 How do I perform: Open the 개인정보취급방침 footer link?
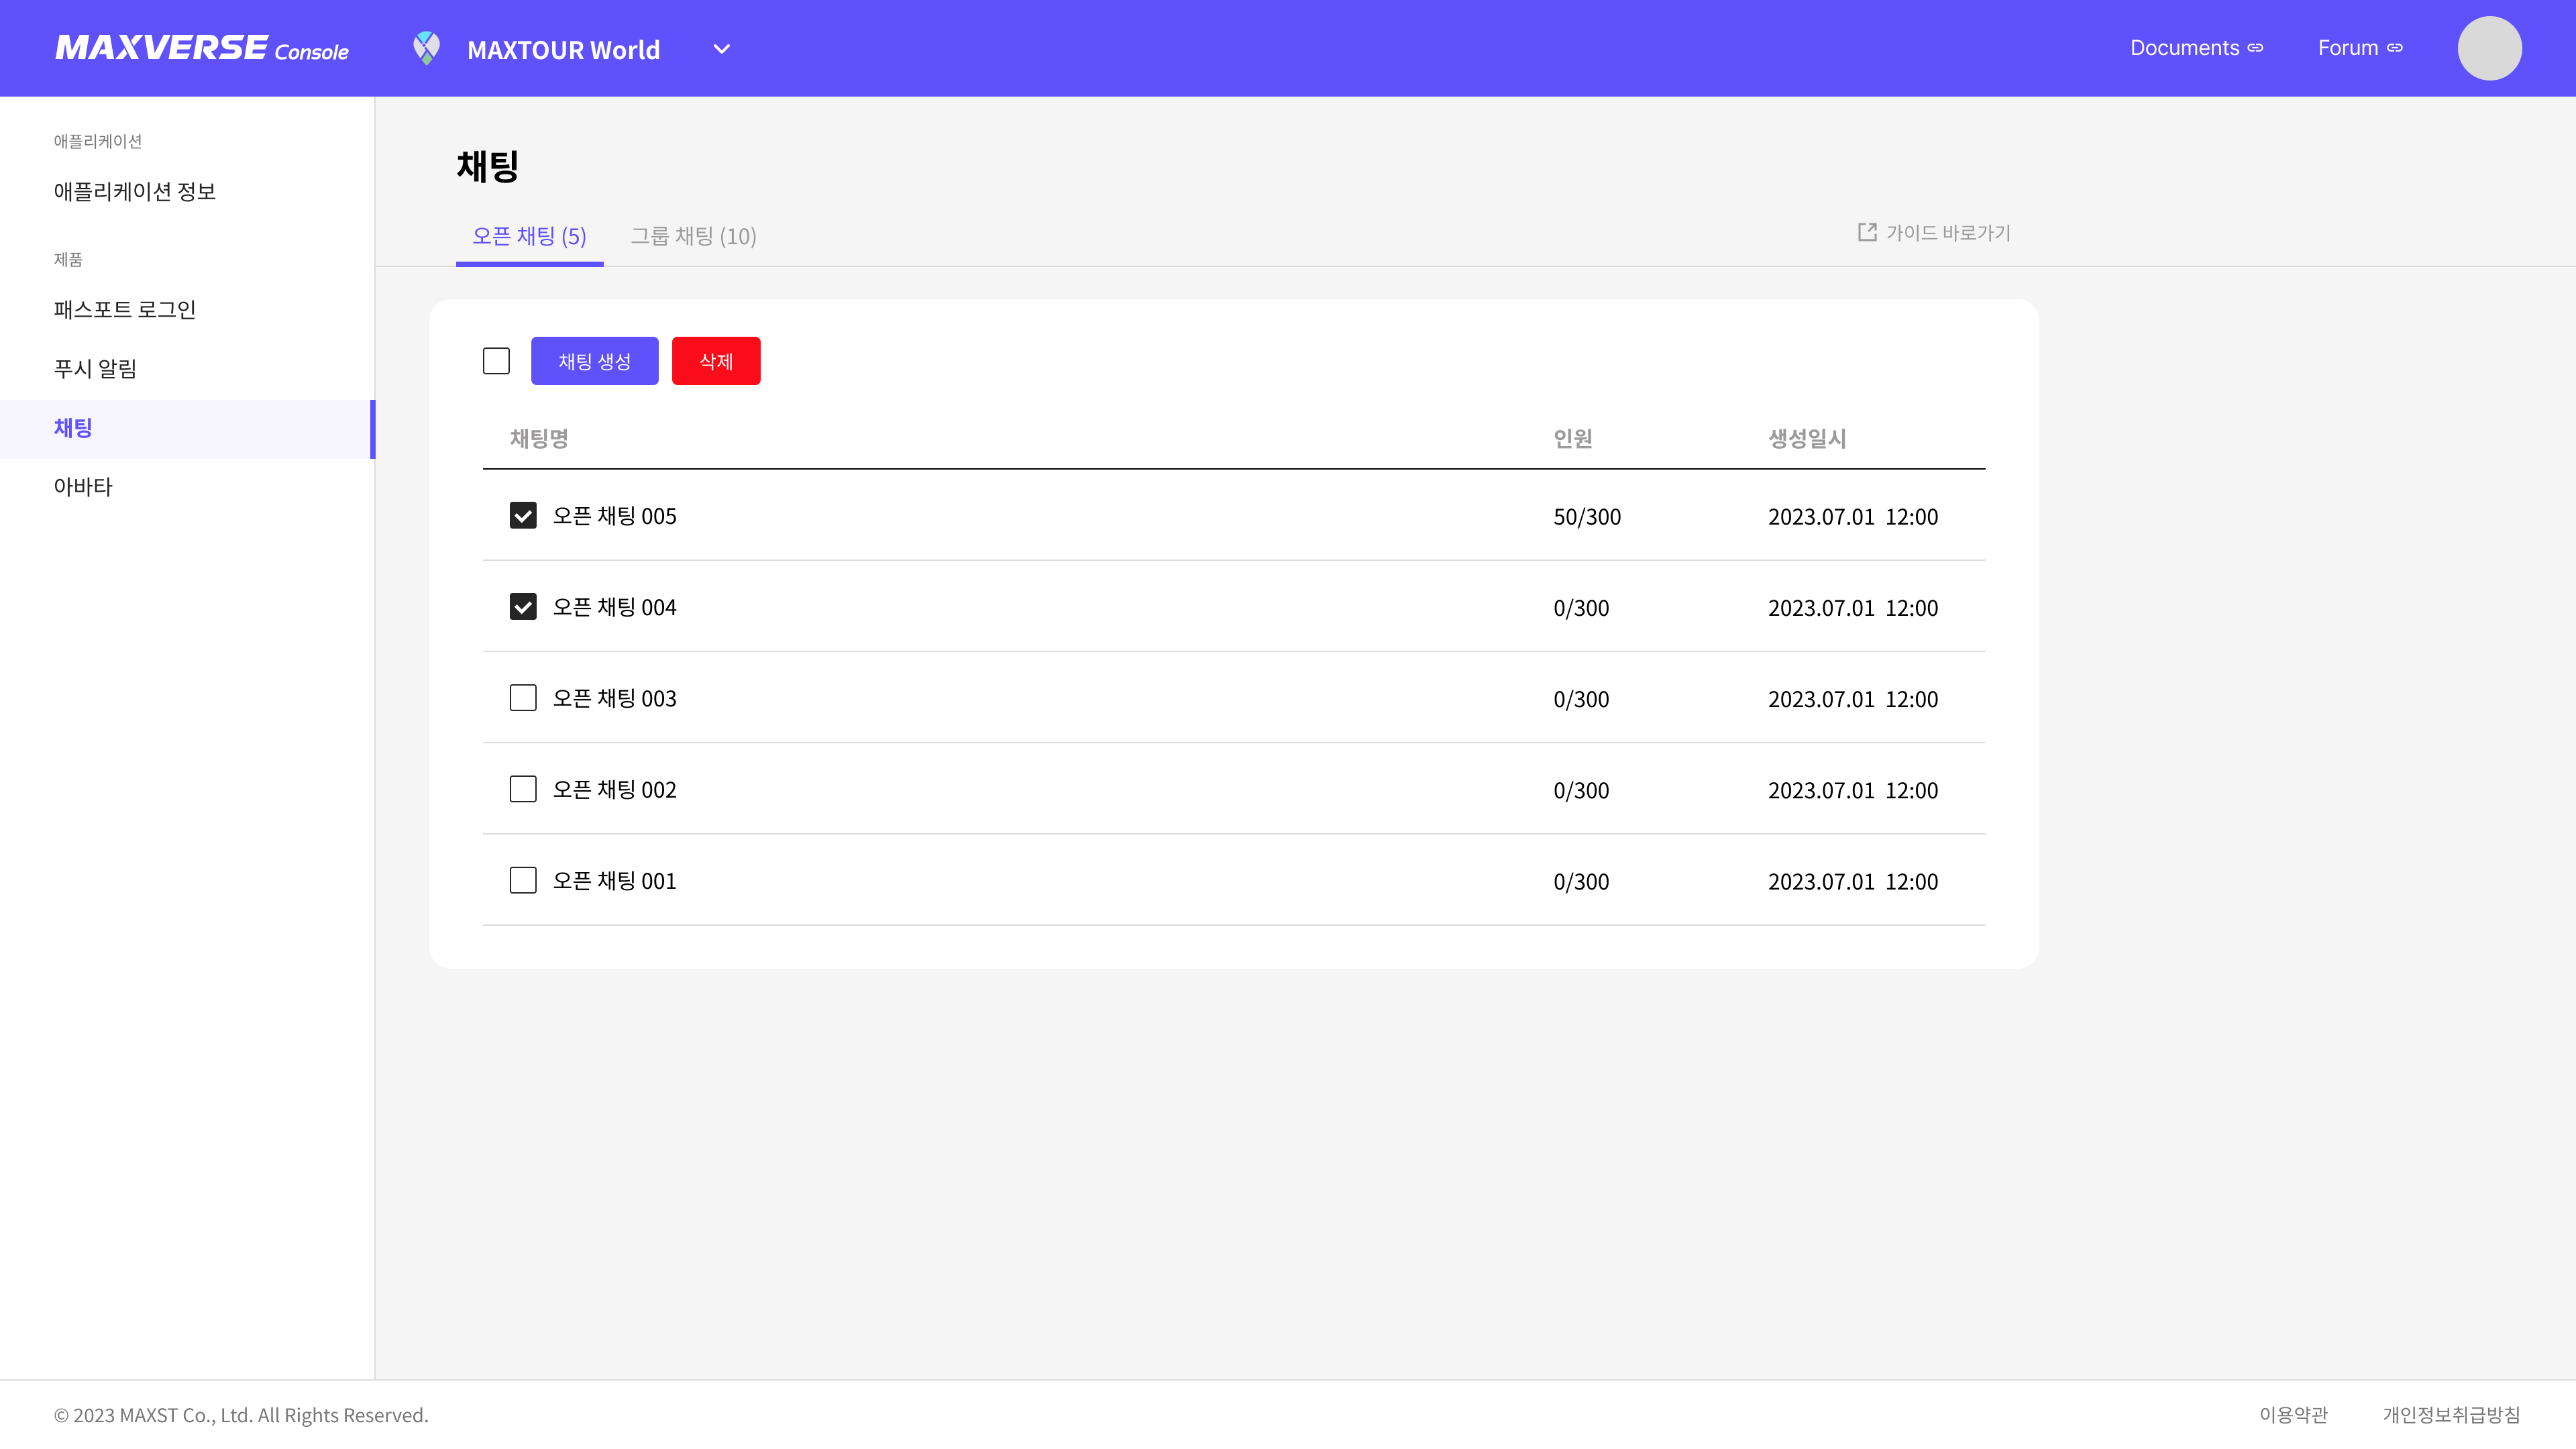tap(2451, 1415)
